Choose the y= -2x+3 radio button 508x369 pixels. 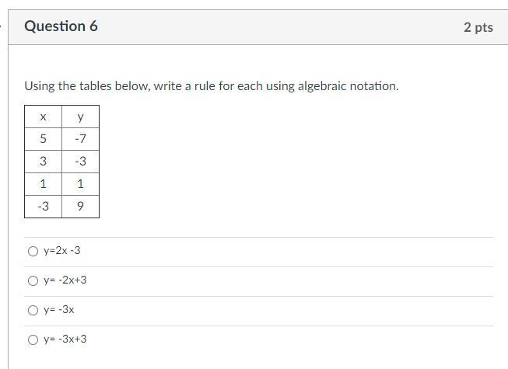(x=33, y=280)
